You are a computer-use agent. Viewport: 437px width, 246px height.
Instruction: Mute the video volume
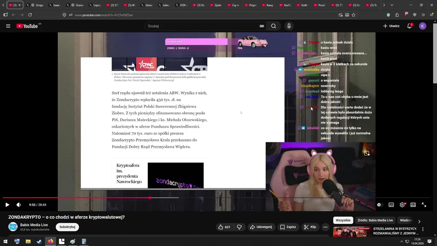[x=19, y=205]
